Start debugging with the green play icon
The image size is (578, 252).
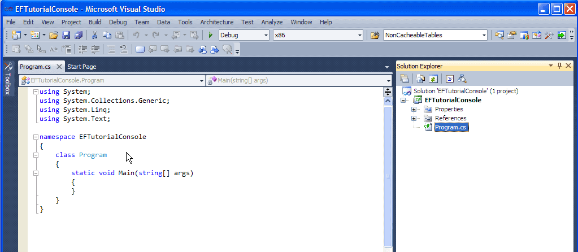tap(211, 35)
